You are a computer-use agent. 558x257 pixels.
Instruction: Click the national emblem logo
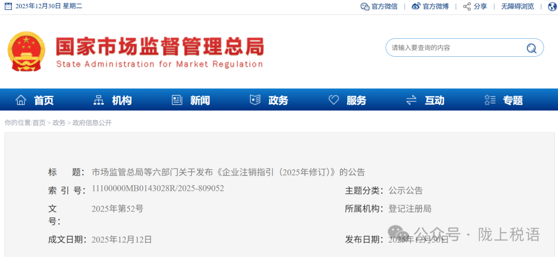pos(26,51)
